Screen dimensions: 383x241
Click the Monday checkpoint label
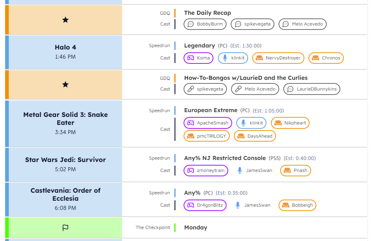195,227
